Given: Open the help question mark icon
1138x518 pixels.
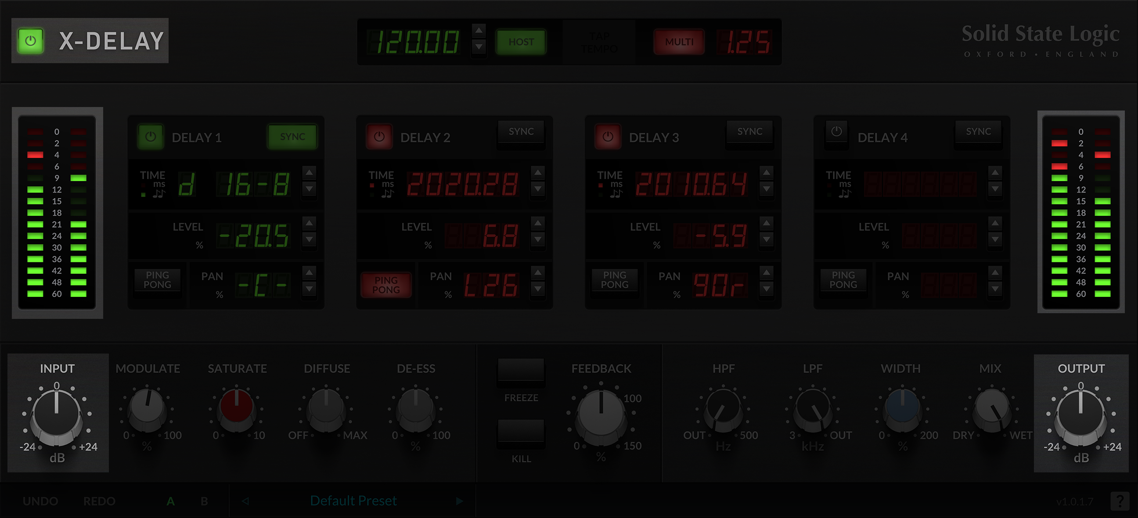Looking at the screenshot, I should click(1120, 501).
